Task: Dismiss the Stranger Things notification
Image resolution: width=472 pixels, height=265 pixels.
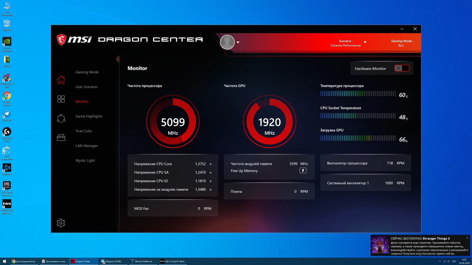Action: coord(467,238)
